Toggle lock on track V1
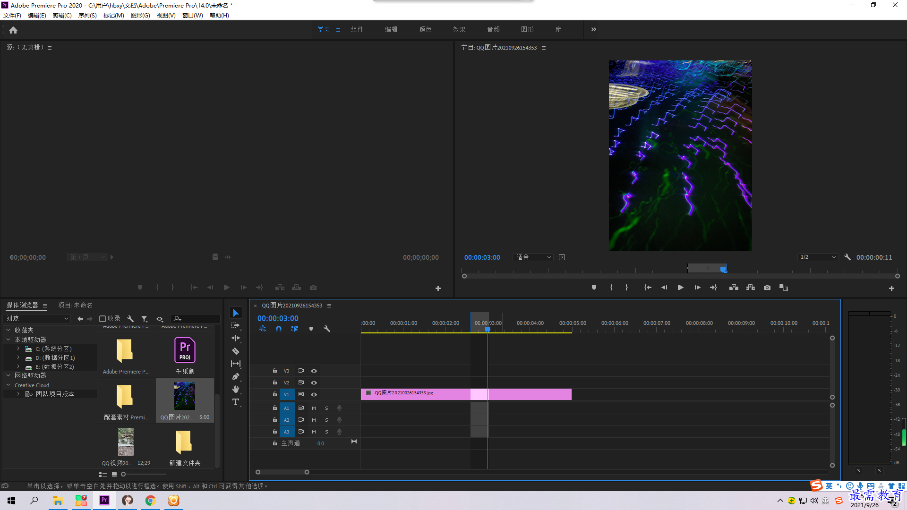The width and height of the screenshot is (907, 510). click(274, 394)
